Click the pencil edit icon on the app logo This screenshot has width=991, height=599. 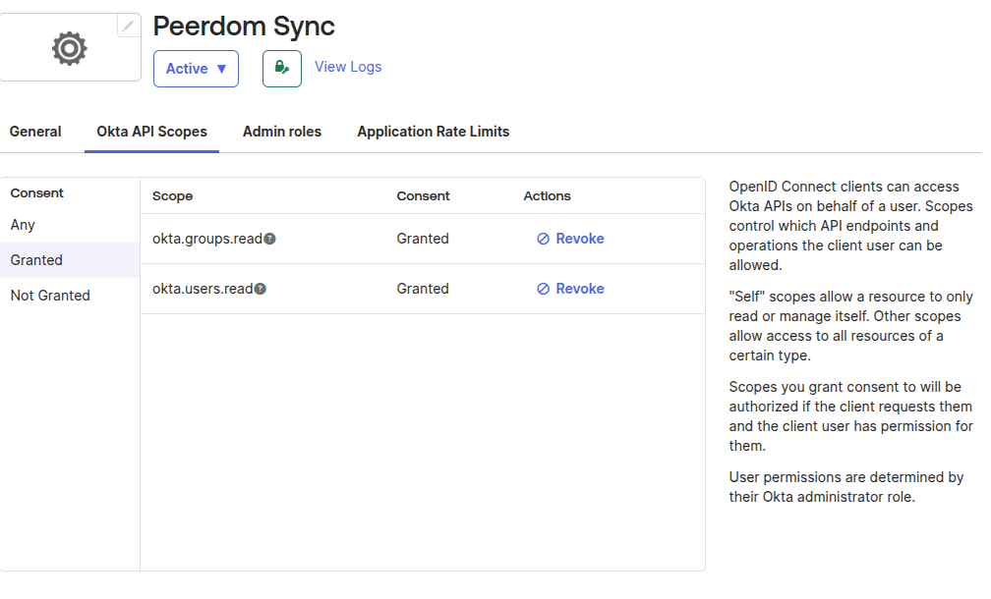(x=128, y=26)
